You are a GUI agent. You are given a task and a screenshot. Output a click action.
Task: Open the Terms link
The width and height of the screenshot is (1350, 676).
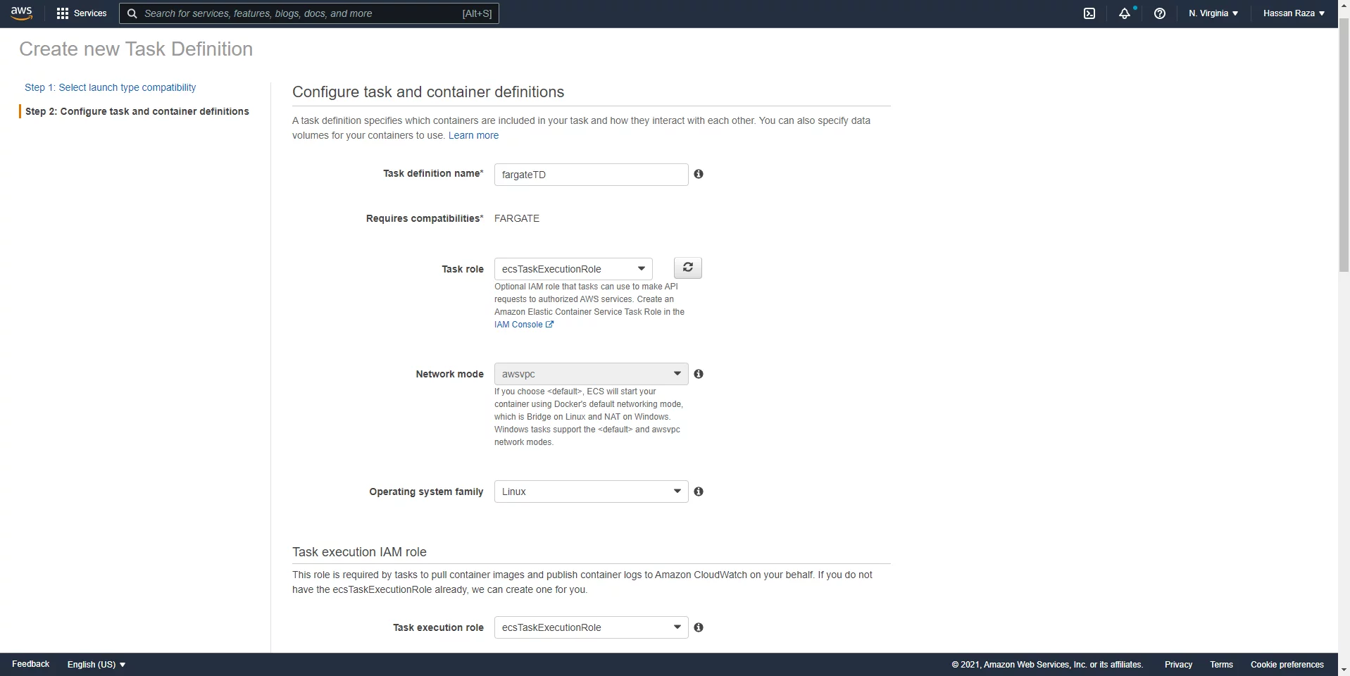tap(1221, 665)
